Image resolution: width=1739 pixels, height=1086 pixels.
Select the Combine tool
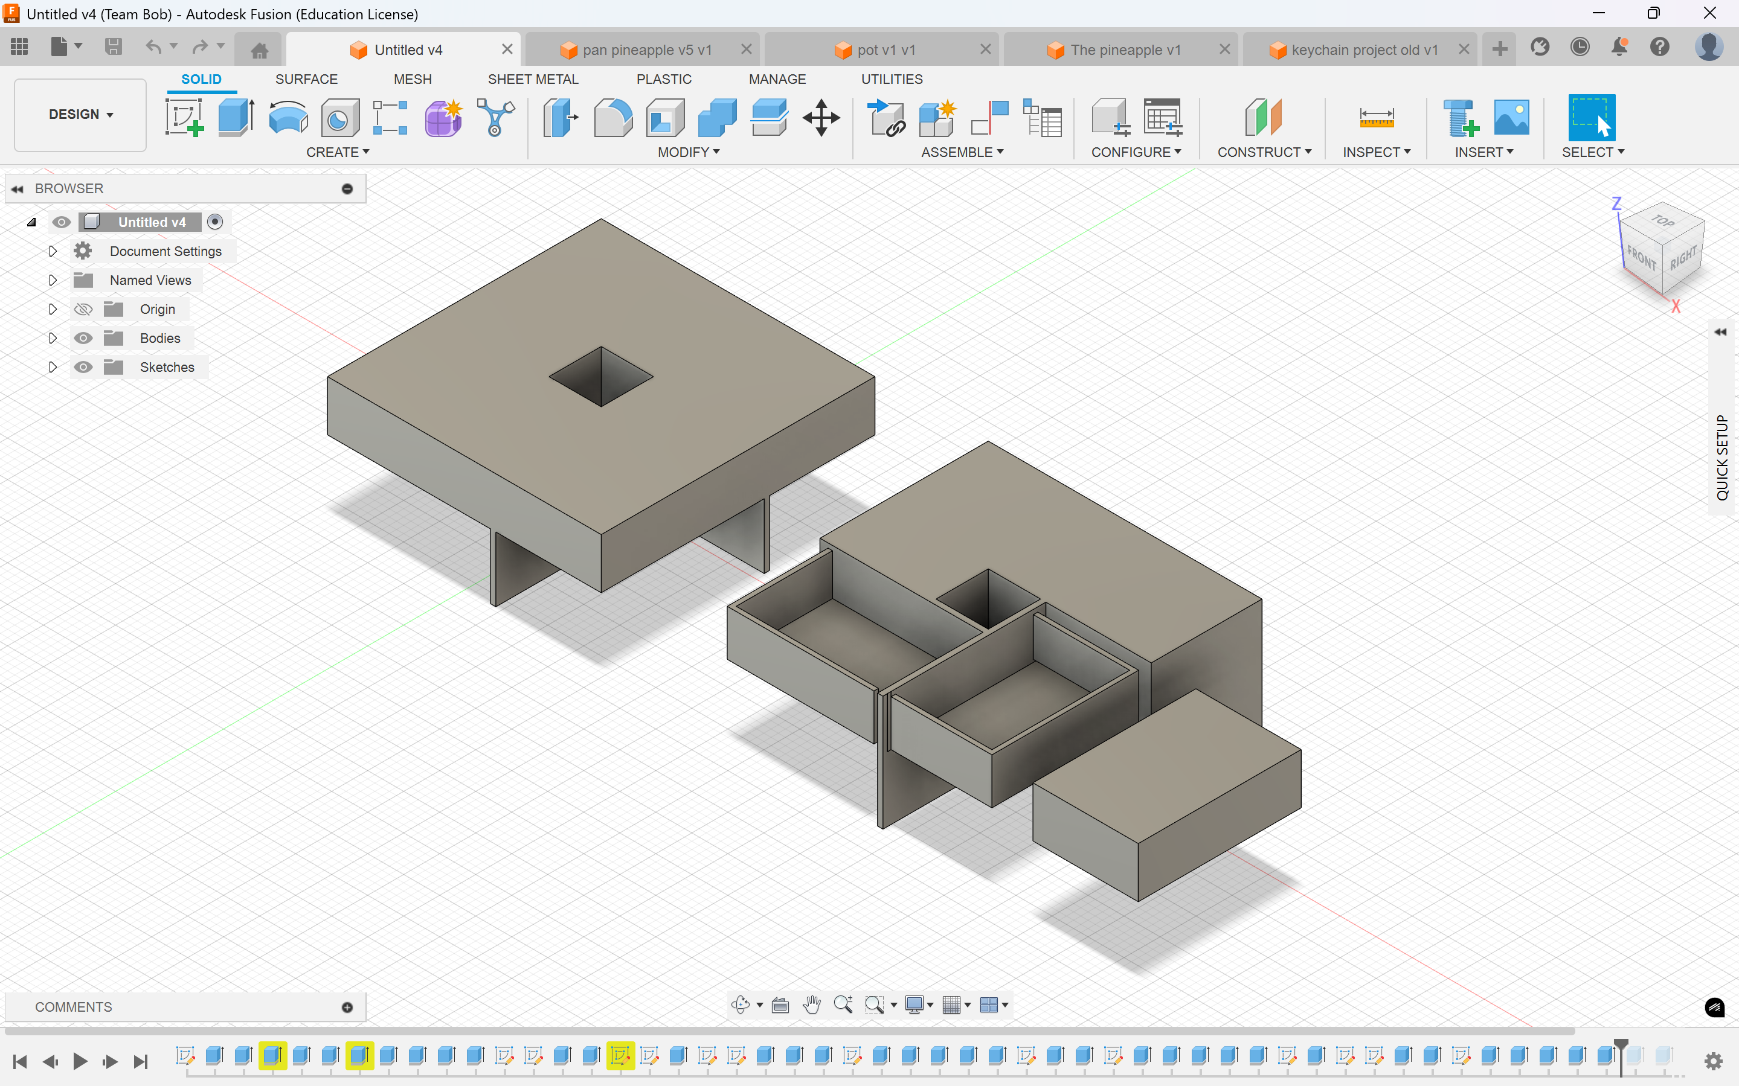pyautogui.click(x=717, y=118)
